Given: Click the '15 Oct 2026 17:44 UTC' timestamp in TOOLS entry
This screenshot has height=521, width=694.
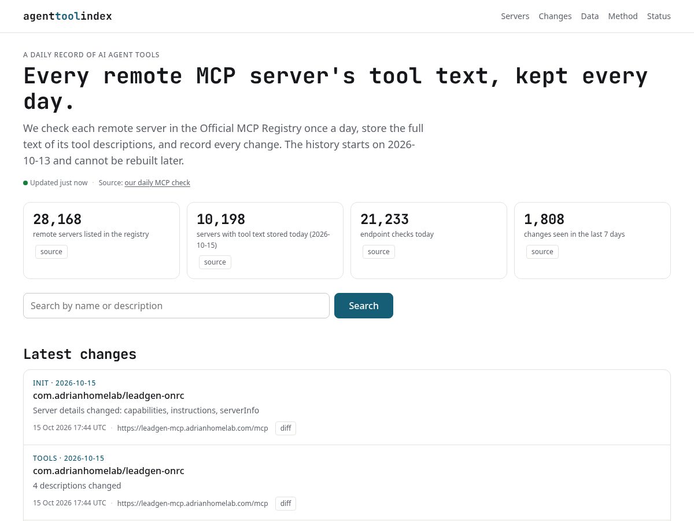Looking at the screenshot, I should point(69,503).
